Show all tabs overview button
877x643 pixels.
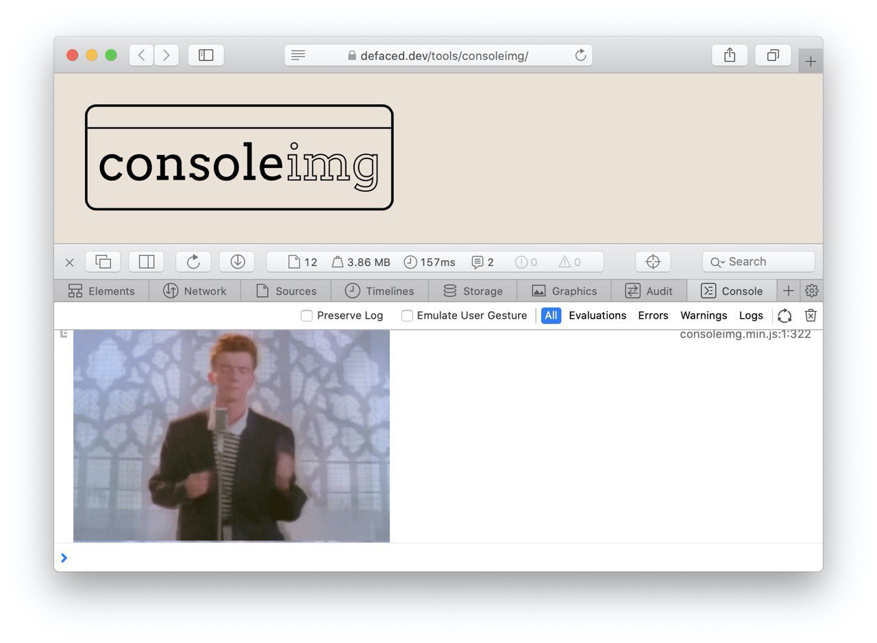(773, 56)
